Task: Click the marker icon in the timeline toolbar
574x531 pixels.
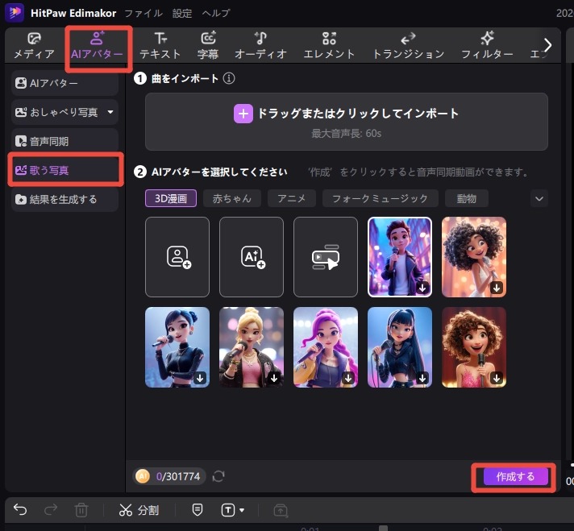Action: click(x=198, y=509)
